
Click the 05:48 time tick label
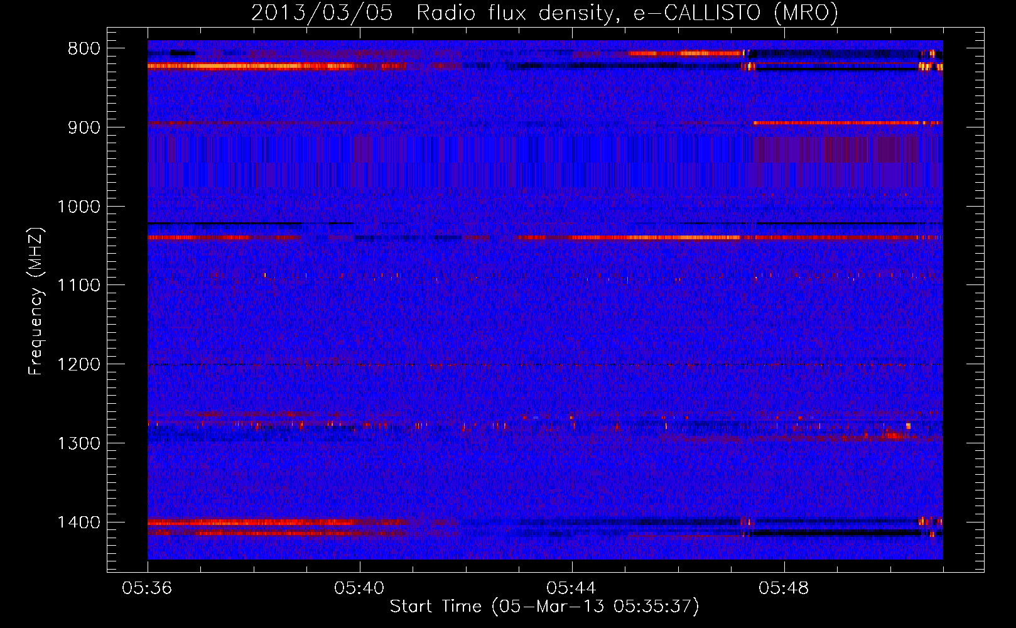point(784,588)
